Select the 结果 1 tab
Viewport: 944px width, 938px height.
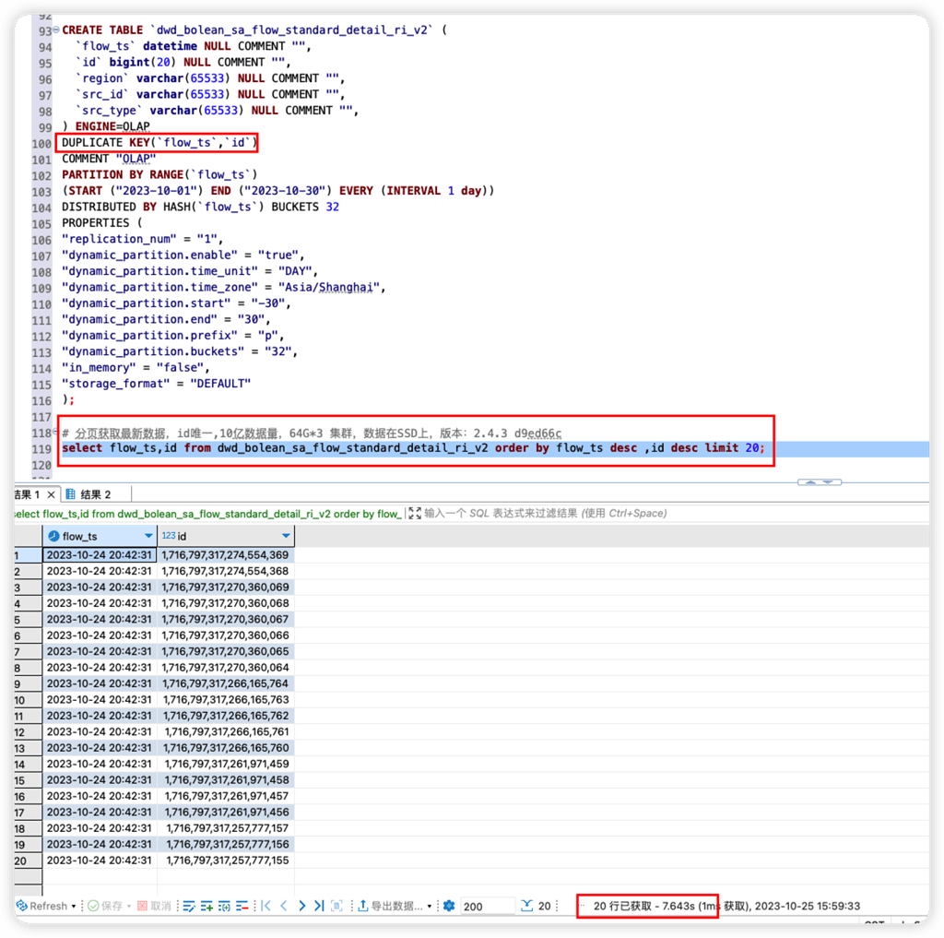pos(26,494)
